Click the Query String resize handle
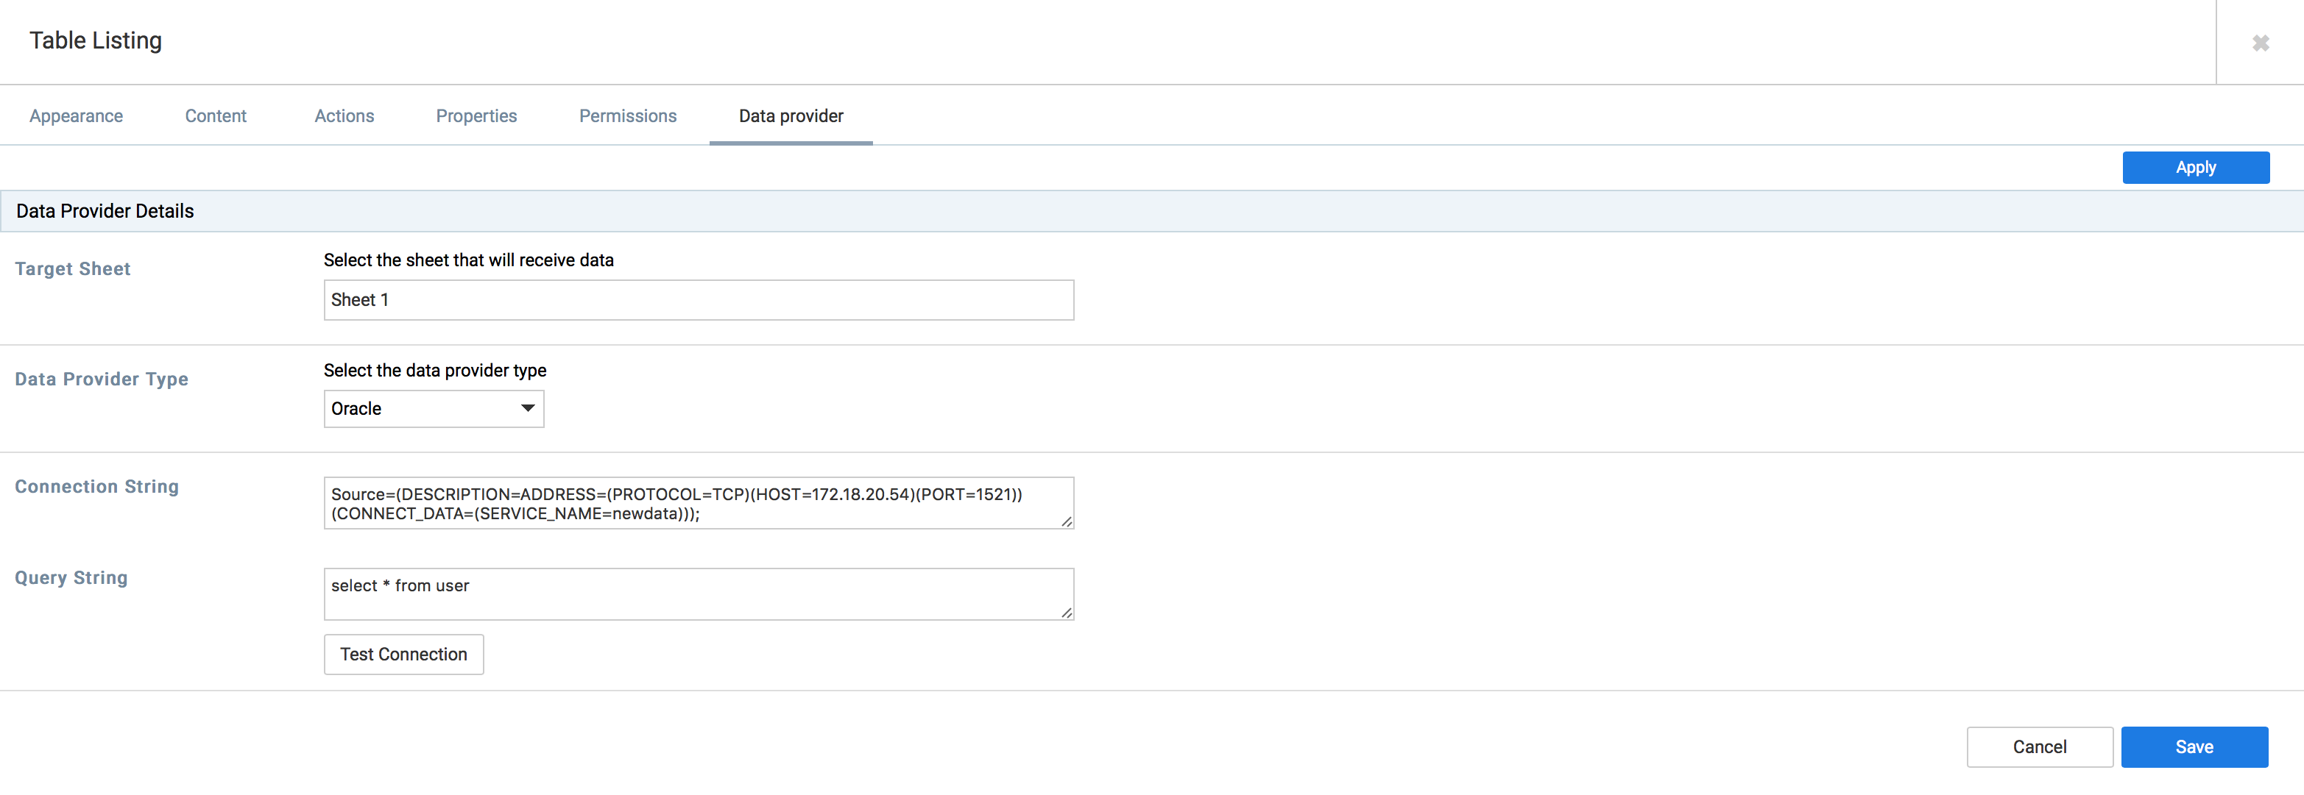Image resolution: width=2304 pixels, height=795 pixels. tap(1066, 613)
